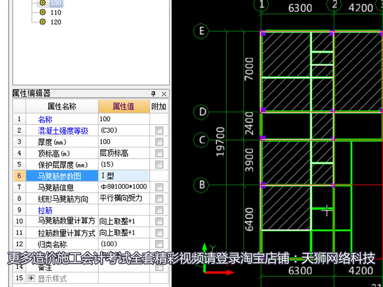This screenshot has height=287, width=383.
Task: Check the 附加 box for 马凳筋信息
Action: point(159,187)
